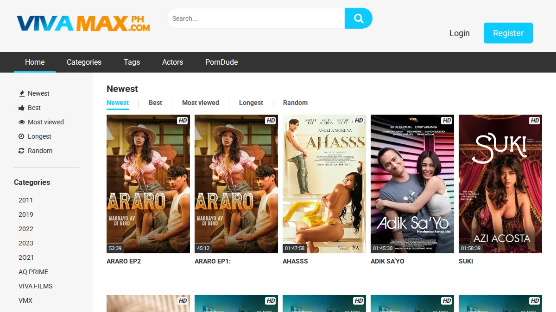Viewport: 556px width, 312px height.
Task: Click the thumbs-up icon beside sidebar Best
Action: (21, 108)
